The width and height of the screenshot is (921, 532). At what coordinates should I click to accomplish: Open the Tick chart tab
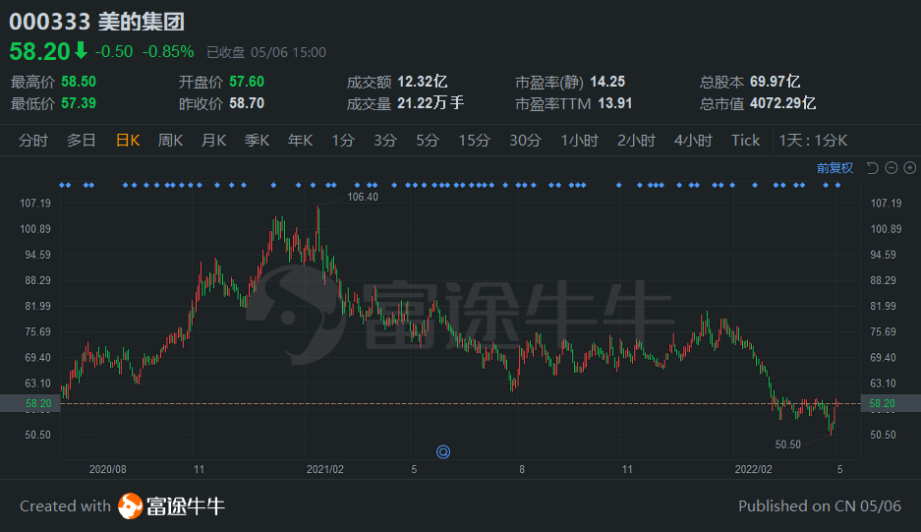(745, 141)
